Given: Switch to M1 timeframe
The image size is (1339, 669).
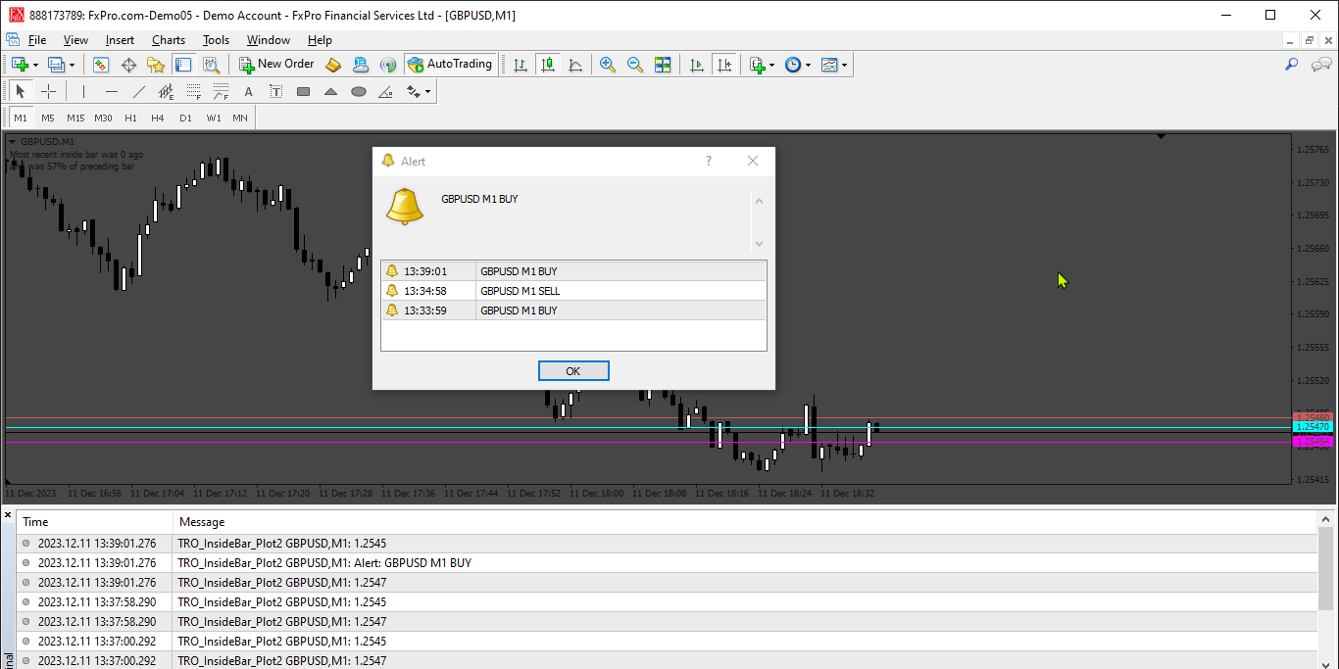Looking at the screenshot, I should (21, 118).
